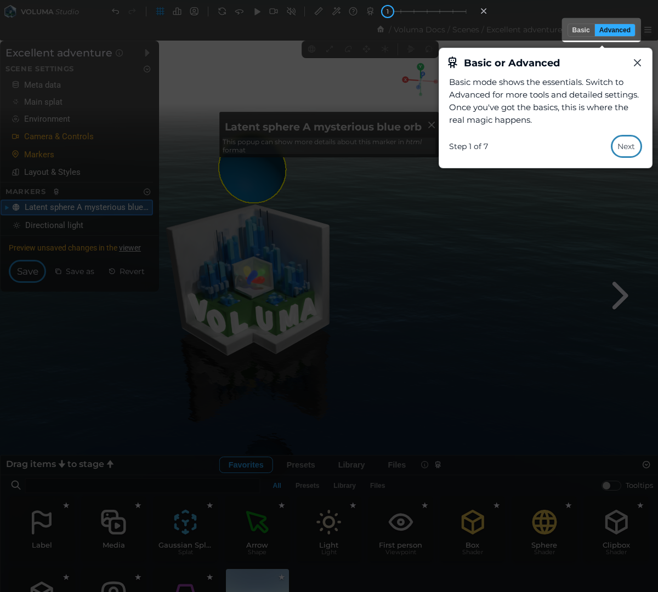Viewport: 658px width, 592px height.
Task: Switch to Advanced mode
Action: (x=615, y=30)
